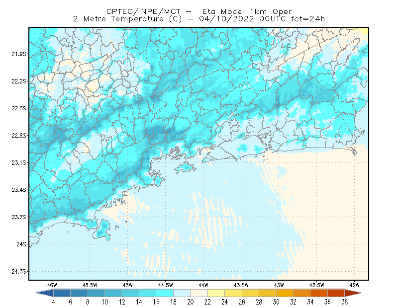This screenshot has width=398, height=307.
Task: Click the 24S latitude label
Action: click(x=21, y=244)
